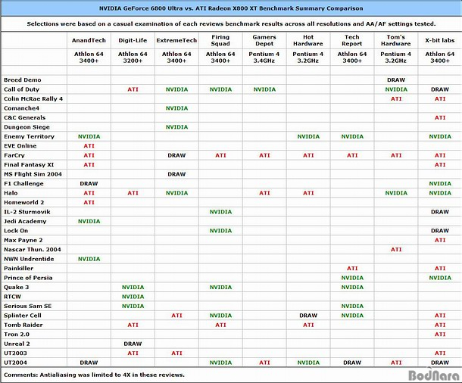Viewport: 462px width, 383px height.
Task: Select the X-bit labs column header
Action: [x=440, y=40]
